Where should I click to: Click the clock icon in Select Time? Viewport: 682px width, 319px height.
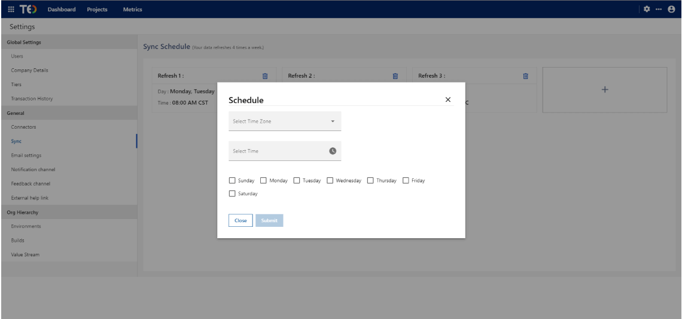pyautogui.click(x=333, y=151)
